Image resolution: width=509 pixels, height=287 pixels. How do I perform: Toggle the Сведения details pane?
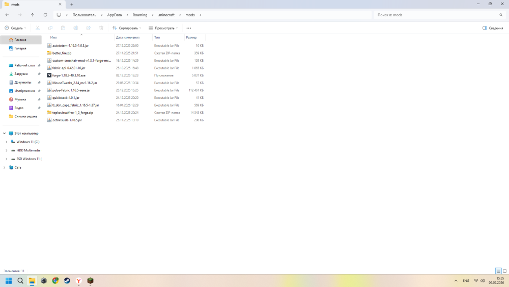point(493,28)
